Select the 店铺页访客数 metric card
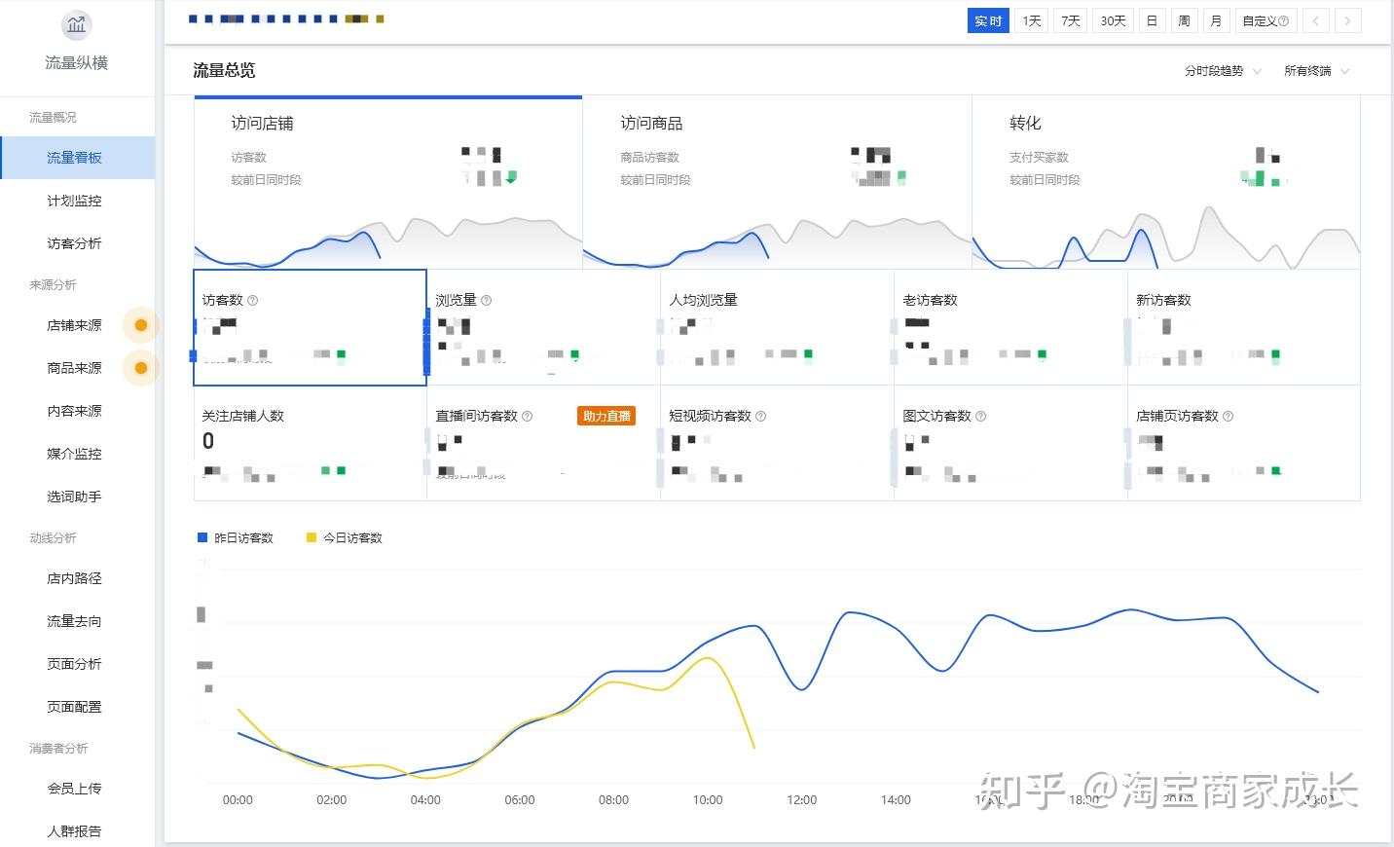This screenshot has width=1394, height=847. click(1244, 443)
